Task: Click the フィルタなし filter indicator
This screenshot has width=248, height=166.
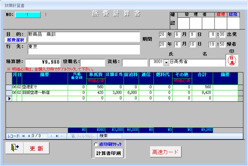Action: (81, 136)
